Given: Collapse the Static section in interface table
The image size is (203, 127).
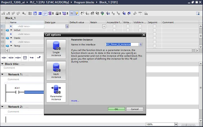Looking at the screenshot, I should (11, 38).
